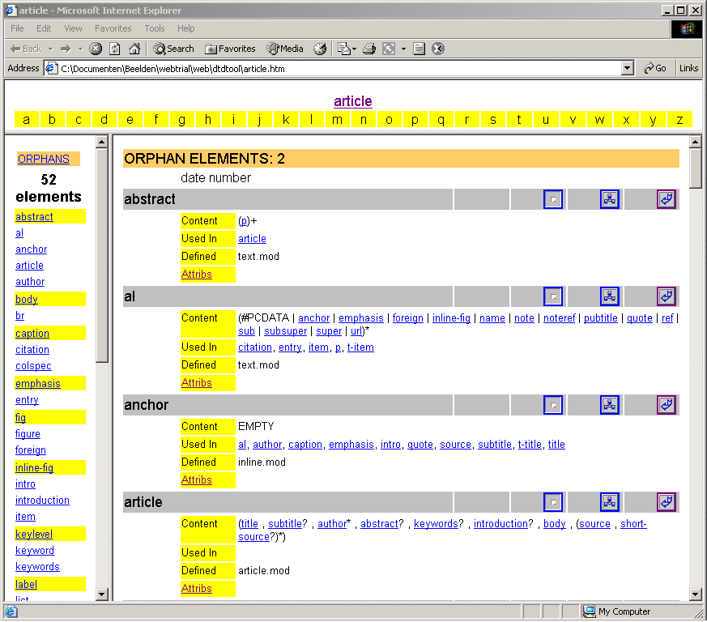Open the Mail options dropdown arrow

[x=355, y=49]
